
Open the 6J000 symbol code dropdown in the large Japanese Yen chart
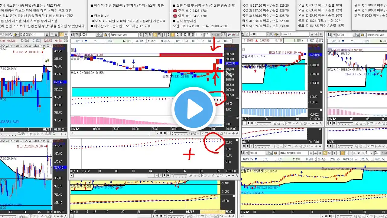[97, 35]
